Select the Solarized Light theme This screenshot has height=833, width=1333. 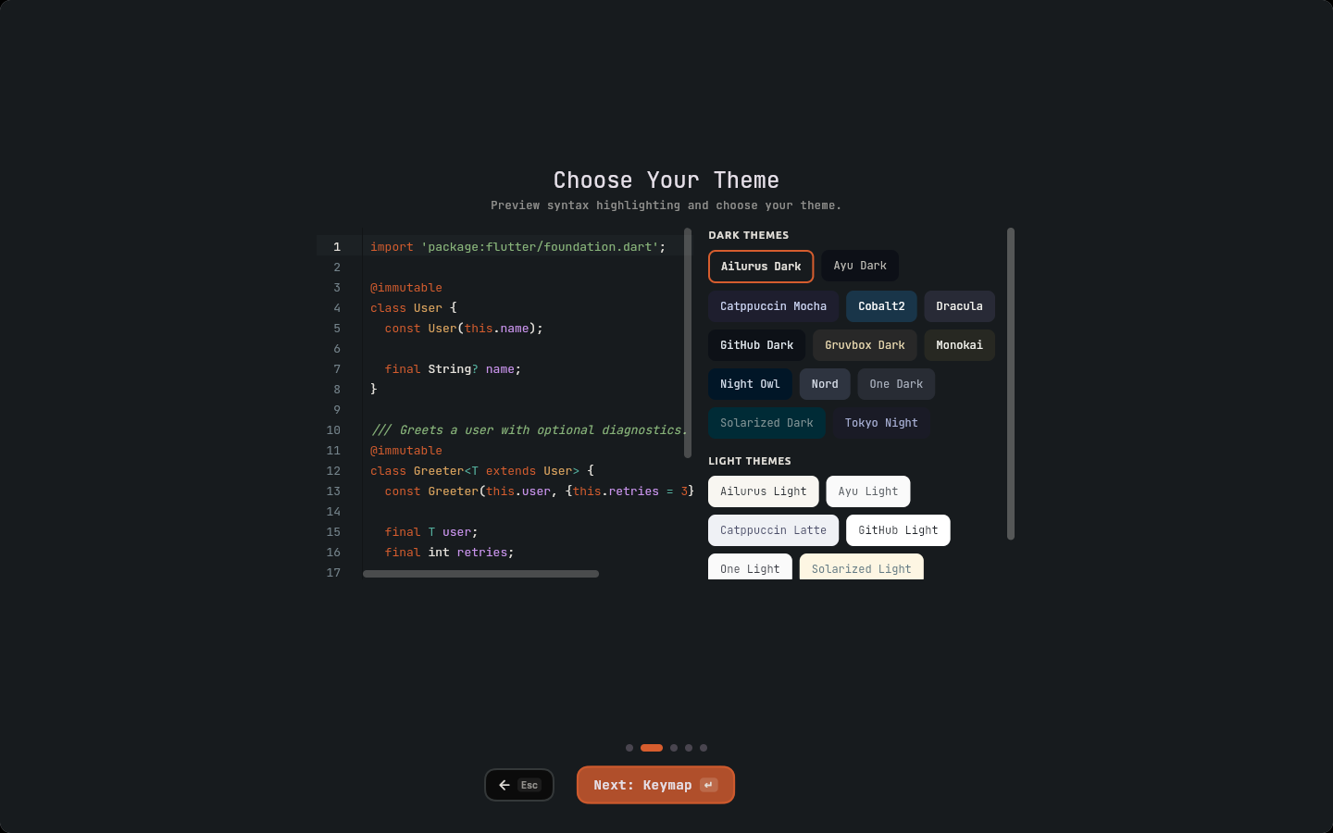tap(862, 567)
